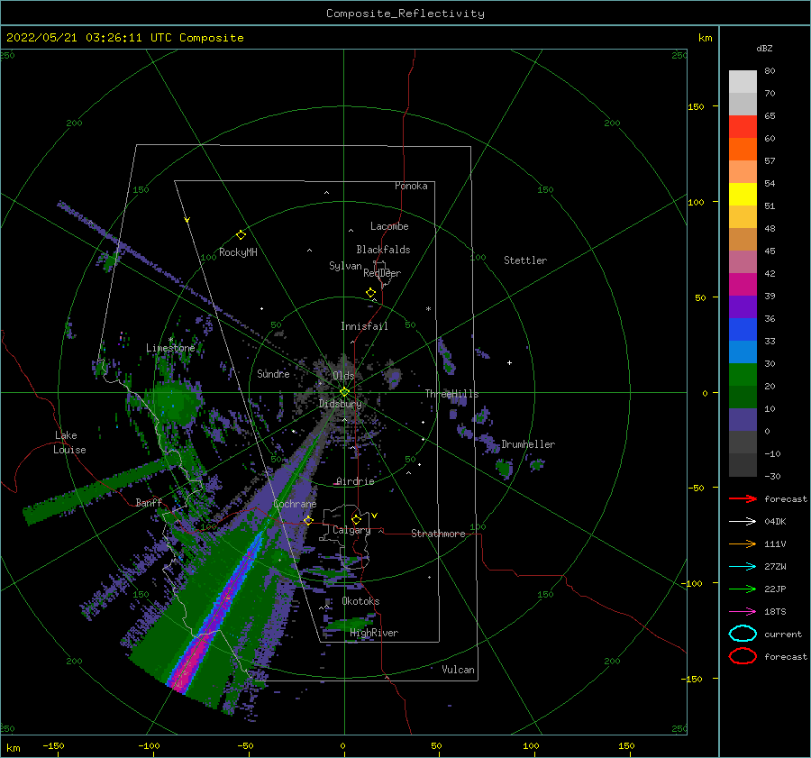Click the yellow radar-center diamond near Didsbury

pyautogui.click(x=344, y=392)
